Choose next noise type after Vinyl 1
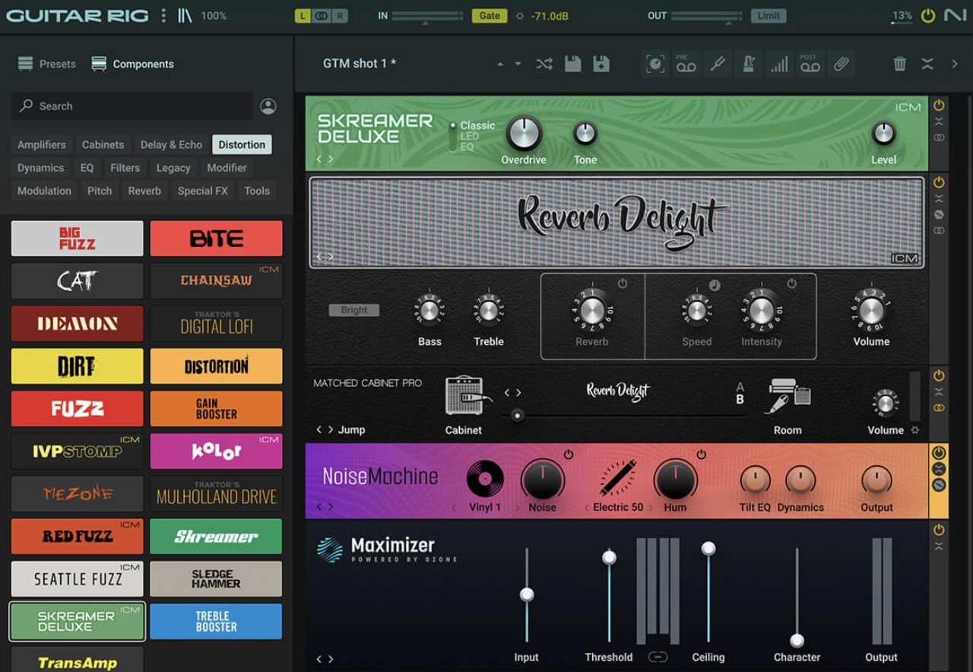 pos(518,508)
